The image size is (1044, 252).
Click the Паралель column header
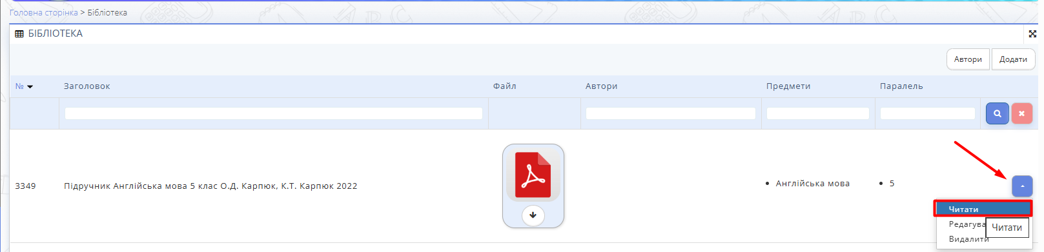(x=901, y=86)
